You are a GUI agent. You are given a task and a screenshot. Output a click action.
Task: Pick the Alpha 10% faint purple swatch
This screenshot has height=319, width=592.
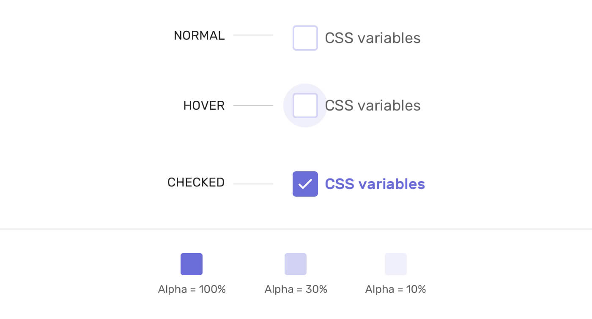[396, 264]
